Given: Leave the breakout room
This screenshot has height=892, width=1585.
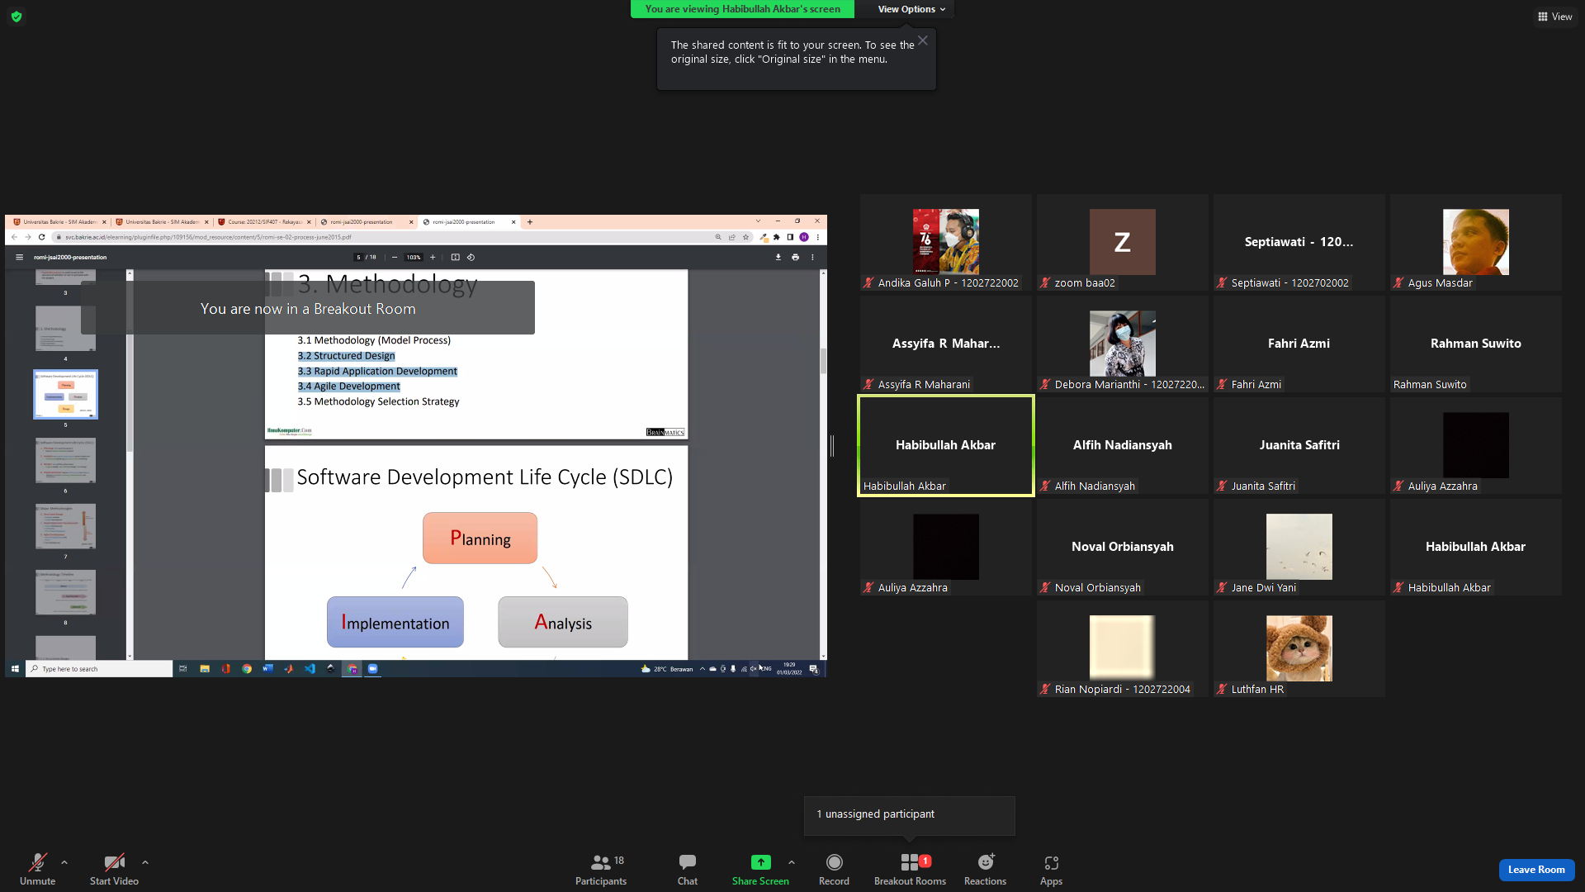Looking at the screenshot, I should [1536, 870].
